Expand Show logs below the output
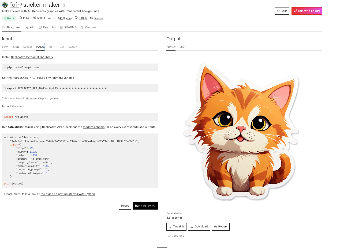The image size is (340, 248). (176, 236)
